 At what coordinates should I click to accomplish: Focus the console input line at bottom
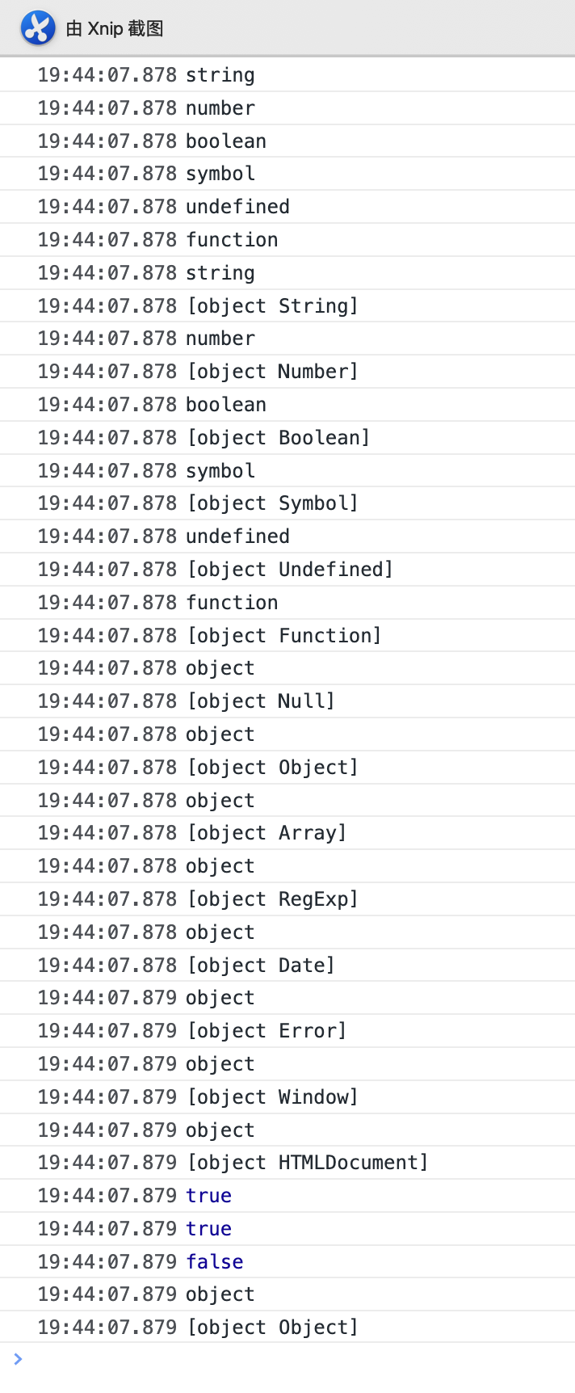click(291, 1360)
